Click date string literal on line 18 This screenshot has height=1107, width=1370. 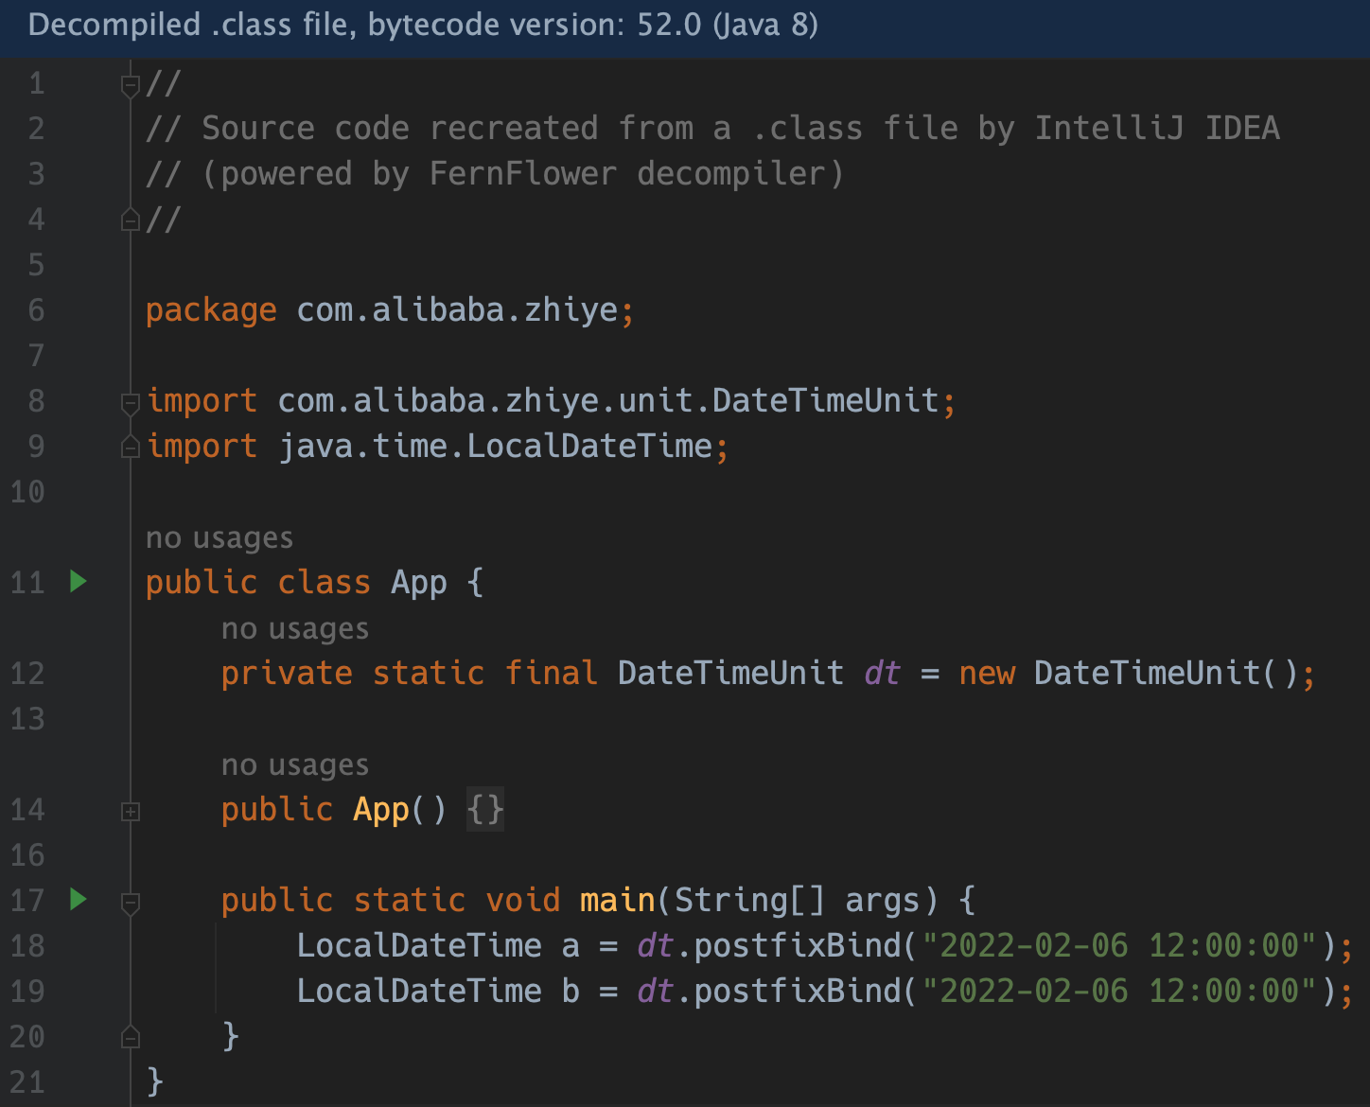1119,945
